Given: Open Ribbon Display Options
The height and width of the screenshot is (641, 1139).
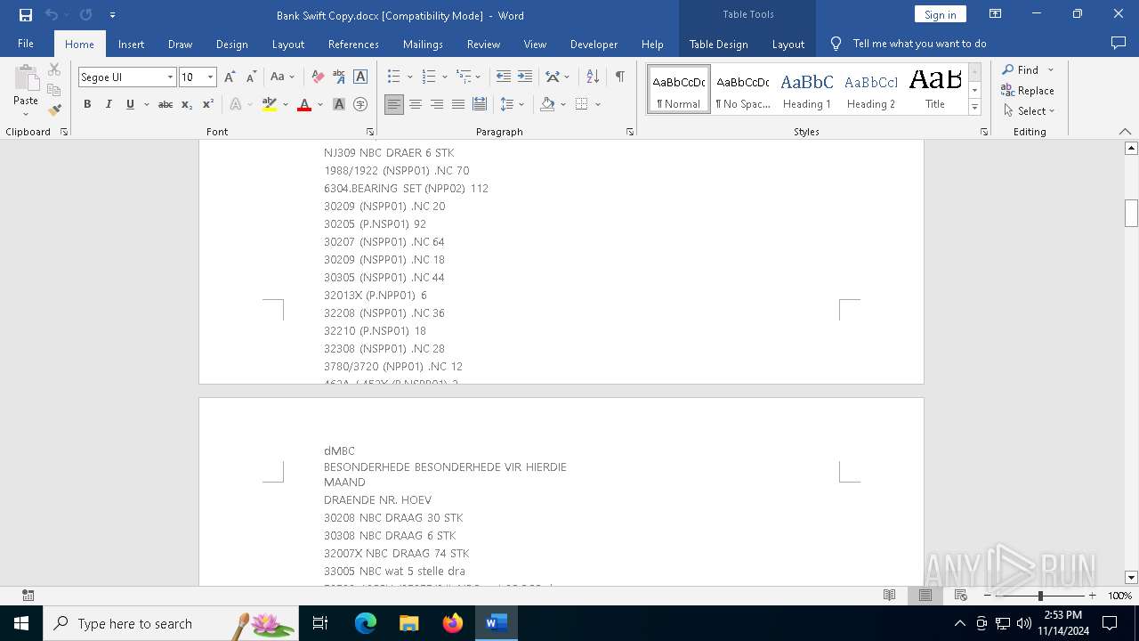Looking at the screenshot, I should [996, 14].
